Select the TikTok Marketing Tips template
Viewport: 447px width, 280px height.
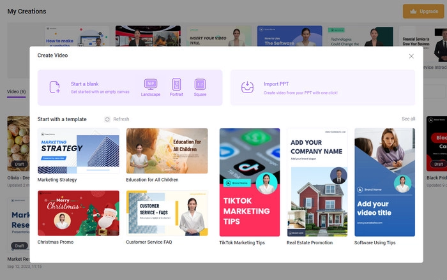tap(250, 182)
